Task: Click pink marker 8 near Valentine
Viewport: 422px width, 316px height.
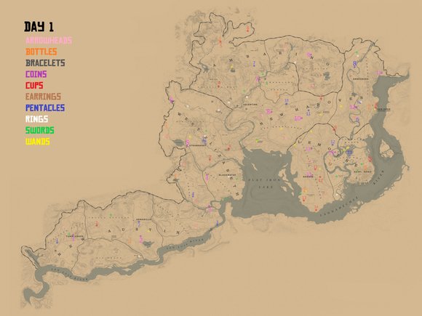Action: 268,111
